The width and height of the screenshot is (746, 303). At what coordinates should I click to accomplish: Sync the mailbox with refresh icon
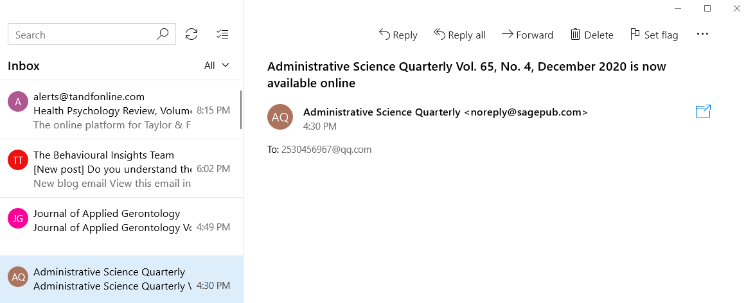click(191, 34)
